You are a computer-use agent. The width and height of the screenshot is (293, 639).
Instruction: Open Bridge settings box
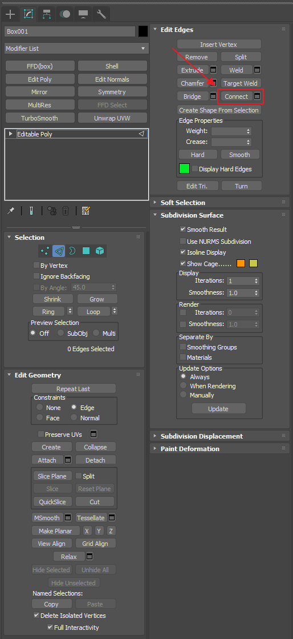(x=213, y=97)
